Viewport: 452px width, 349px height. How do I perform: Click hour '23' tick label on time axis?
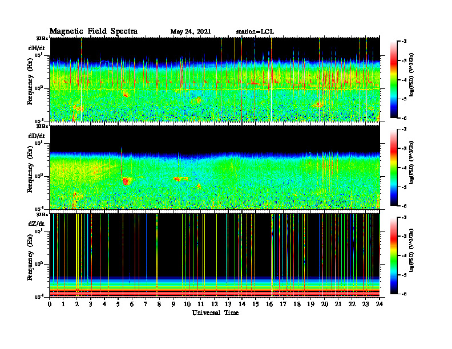click(366, 304)
